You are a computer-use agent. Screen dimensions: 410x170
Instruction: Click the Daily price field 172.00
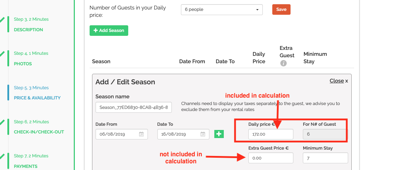[271, 134]
